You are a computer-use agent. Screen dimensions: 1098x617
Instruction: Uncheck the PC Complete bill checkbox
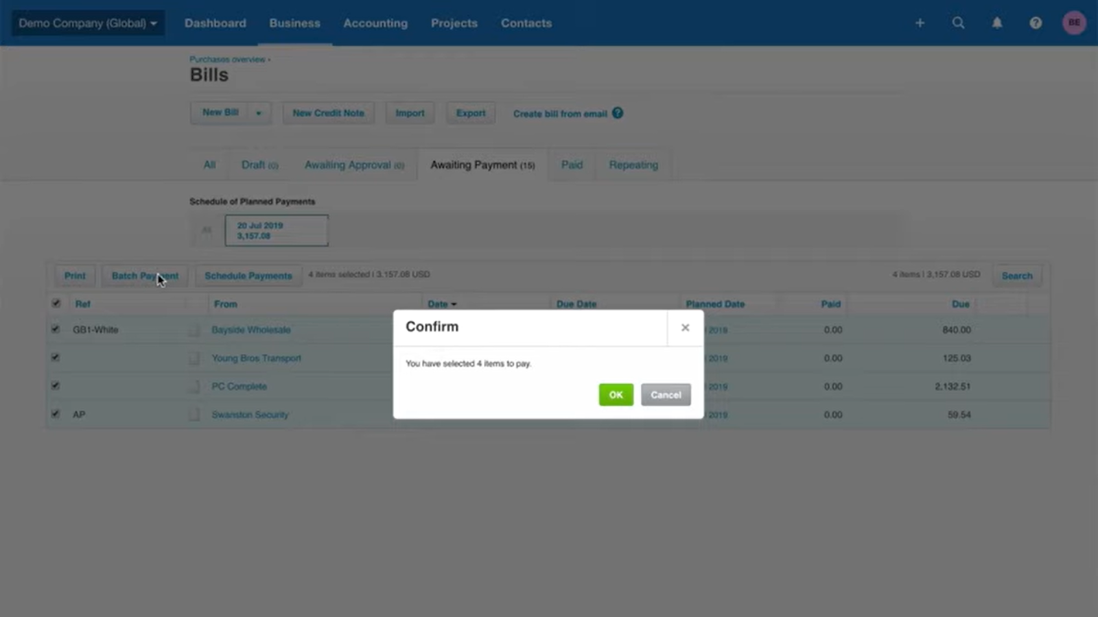[x=56, y=385]
